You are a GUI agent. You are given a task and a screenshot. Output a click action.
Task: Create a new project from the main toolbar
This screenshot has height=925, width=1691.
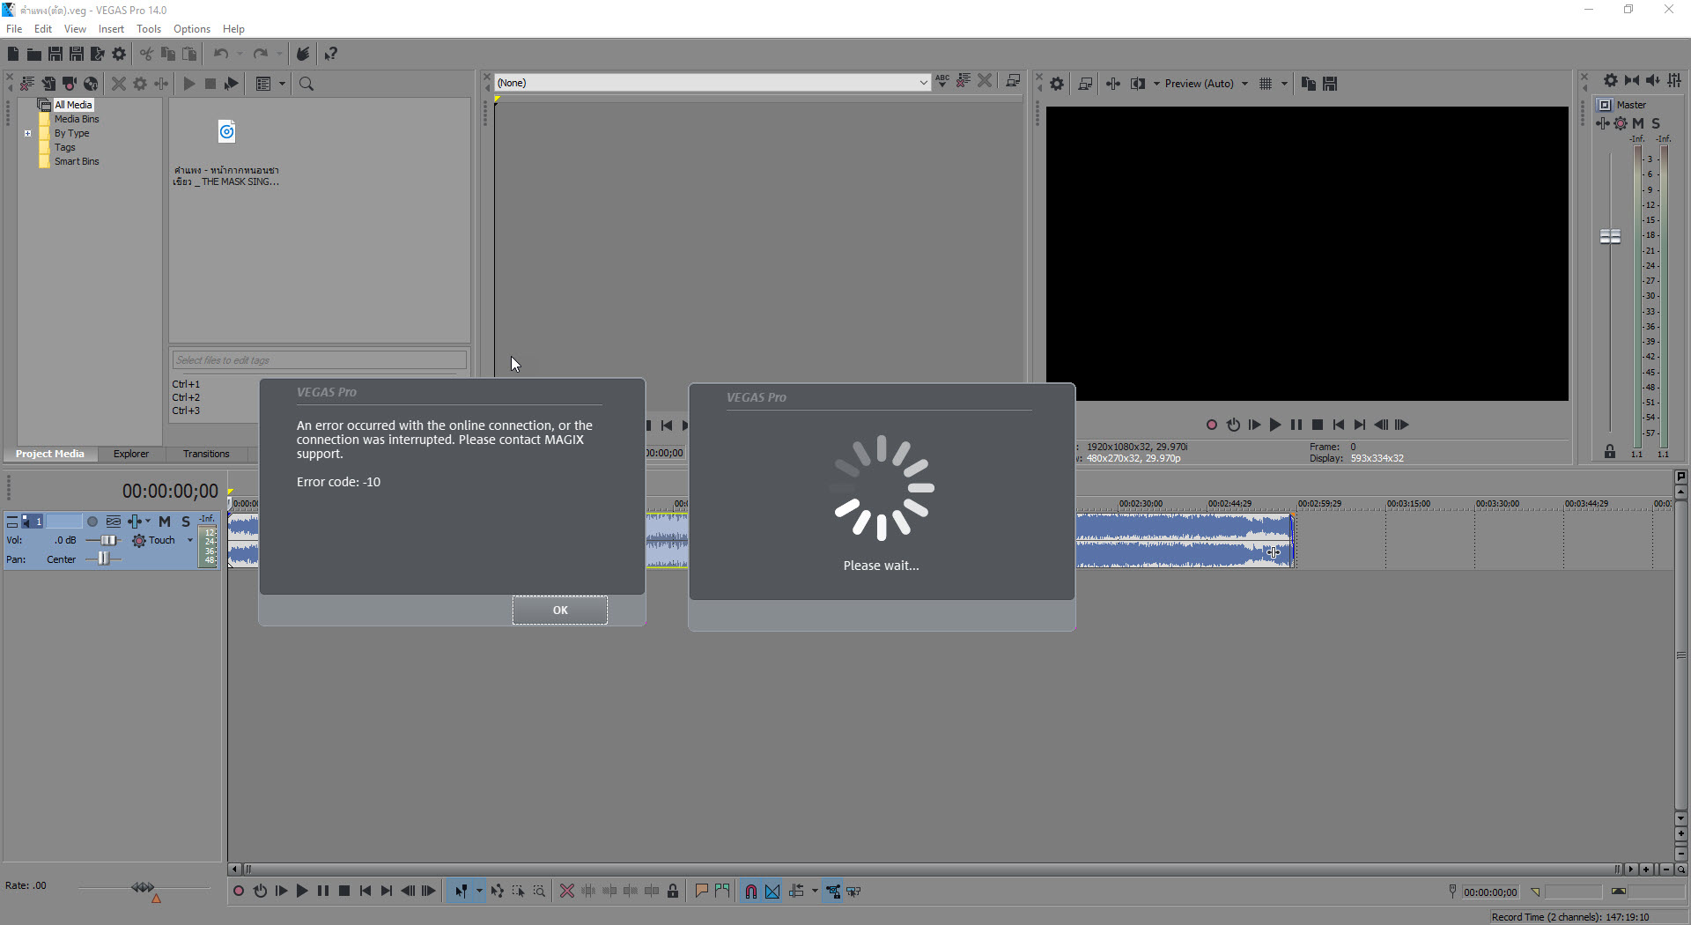click(13, 54)
